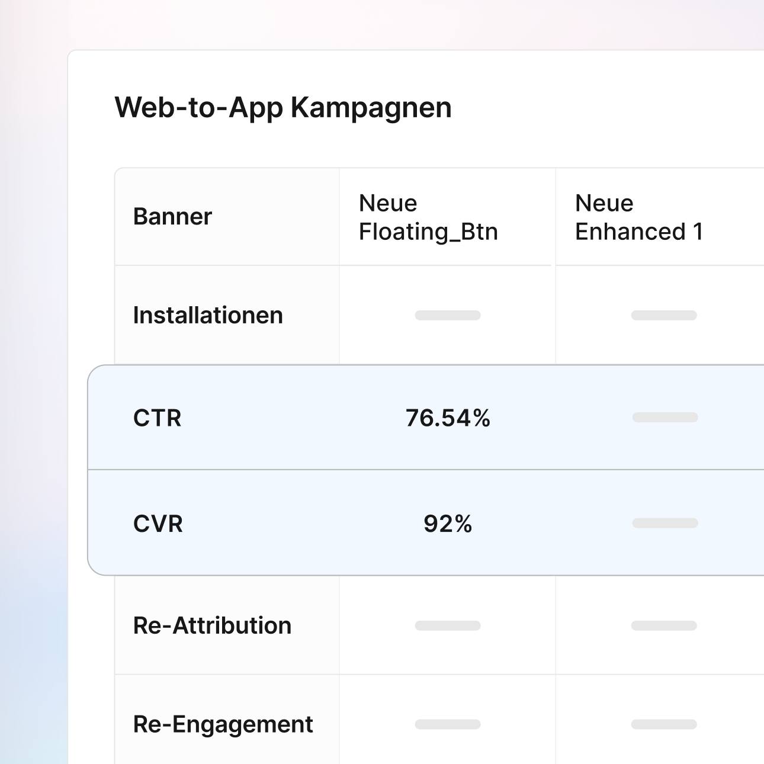
Task: Click Installationen placeholder under Neue Floating_Btn
Action: (x=448, y=315)
